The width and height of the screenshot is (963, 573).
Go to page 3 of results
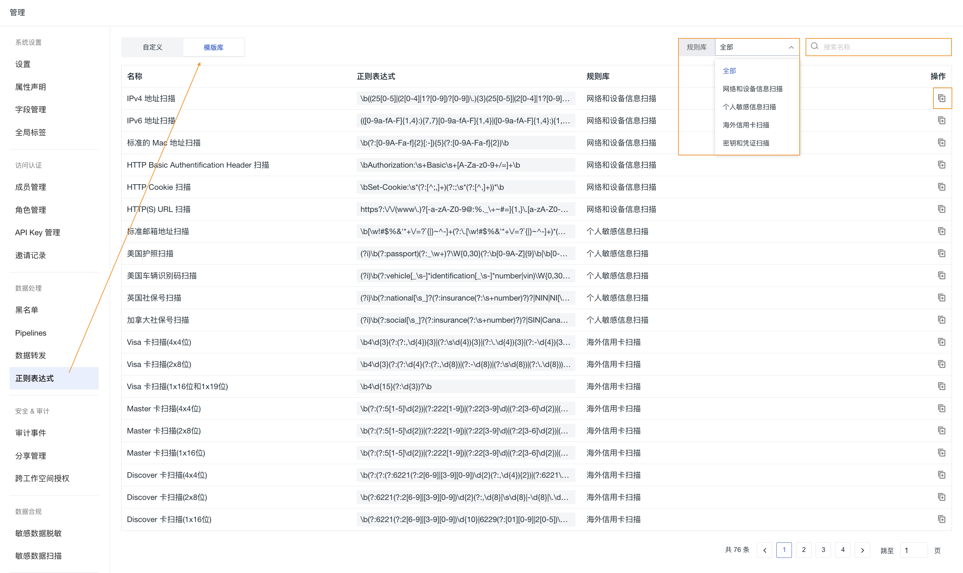click(823, 550)
